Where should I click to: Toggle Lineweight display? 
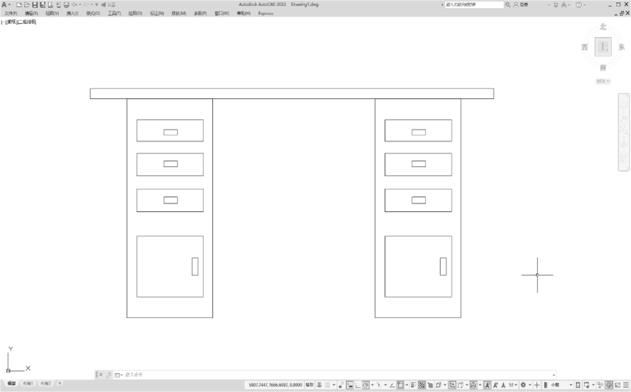click(414, 385)
